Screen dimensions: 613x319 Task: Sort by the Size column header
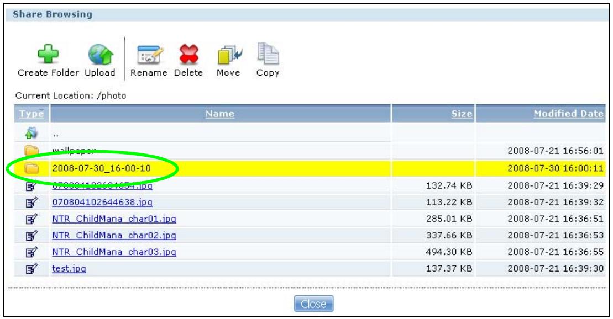tap(462, 114)
